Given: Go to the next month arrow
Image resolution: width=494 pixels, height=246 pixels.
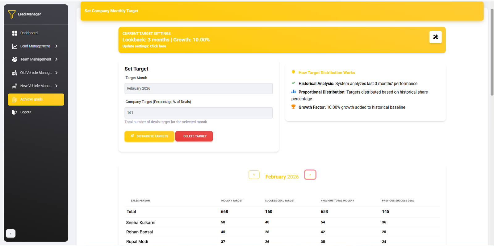Looking at the screenshot, I should pyautogui.click(x=310, y=175).
